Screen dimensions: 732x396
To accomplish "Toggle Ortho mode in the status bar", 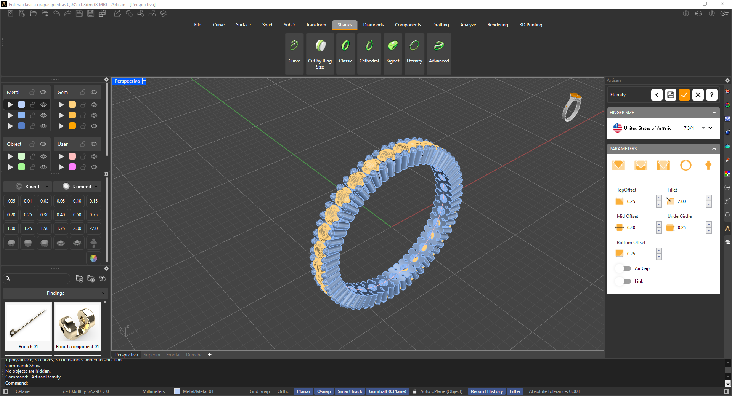I will pyautogui.click(x=283, y=391).
